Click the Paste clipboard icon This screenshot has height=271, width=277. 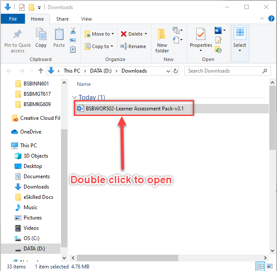pyautogui.click(x=59, y=35)
